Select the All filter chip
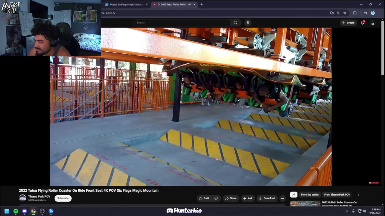 tap(294, 195)
